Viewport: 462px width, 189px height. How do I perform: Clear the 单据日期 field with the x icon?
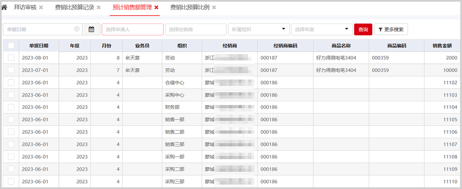tap(77, 29)
